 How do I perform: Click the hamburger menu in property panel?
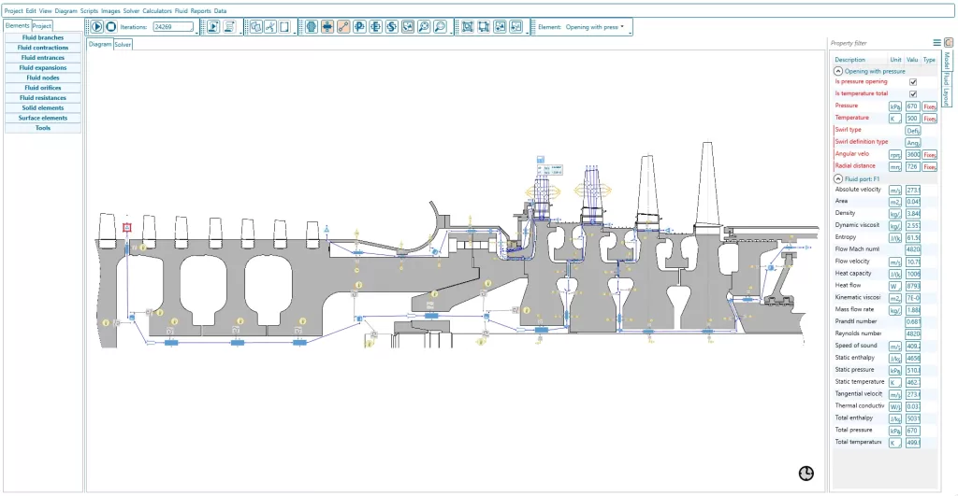tap(936, 43)
